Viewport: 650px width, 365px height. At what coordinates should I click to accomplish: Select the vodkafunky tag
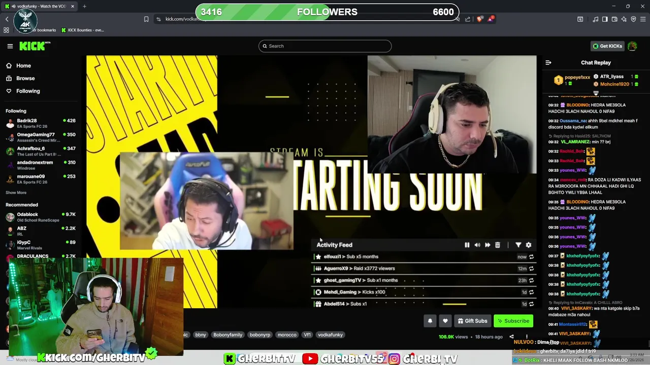331,335
